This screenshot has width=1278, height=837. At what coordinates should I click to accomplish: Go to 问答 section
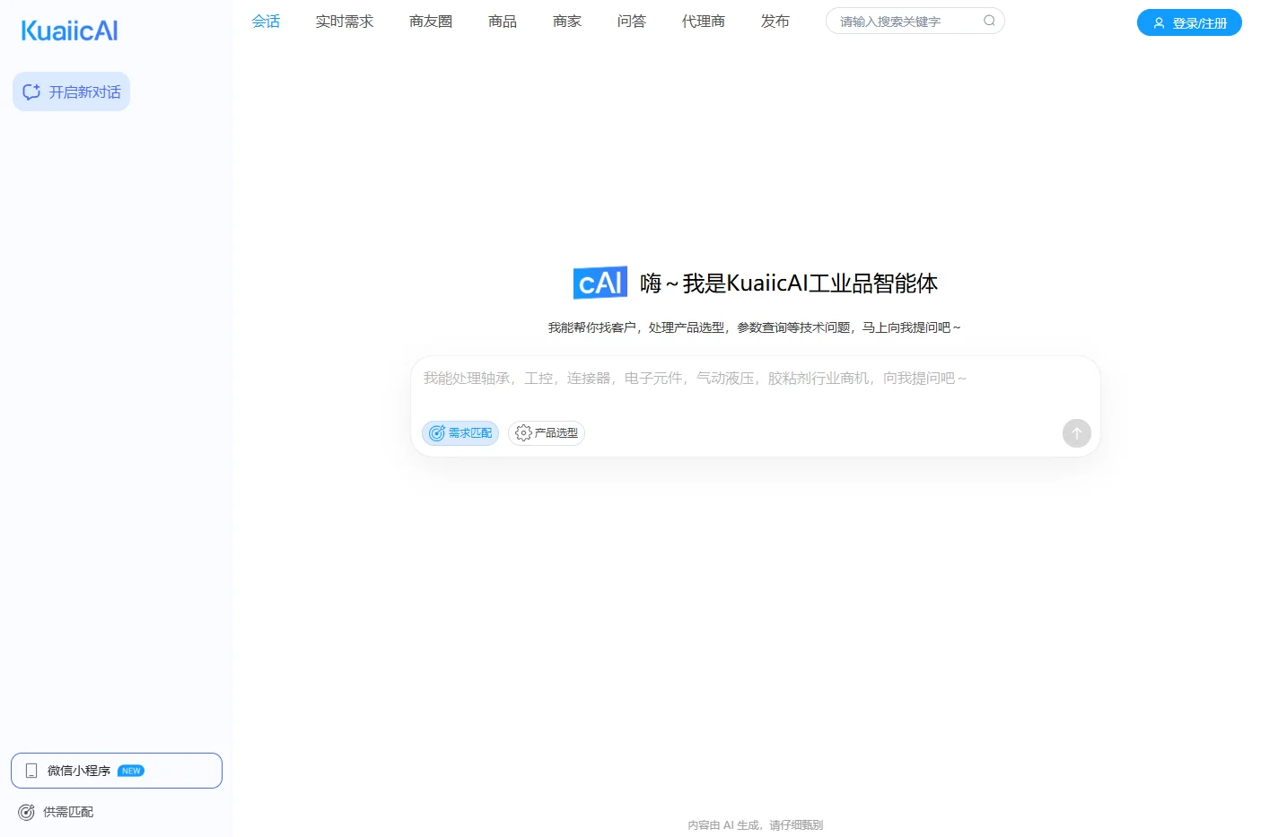[x=632, y=21]
